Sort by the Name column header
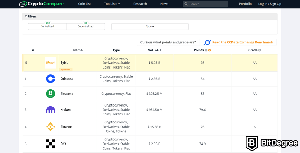The height and width of the screenshot is (153, 300). [x=78, y=50]
